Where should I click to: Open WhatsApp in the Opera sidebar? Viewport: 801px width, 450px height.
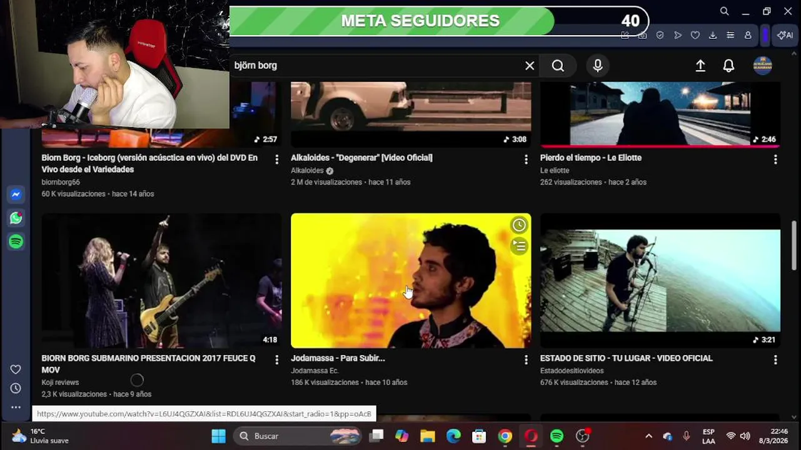[16, 217]
